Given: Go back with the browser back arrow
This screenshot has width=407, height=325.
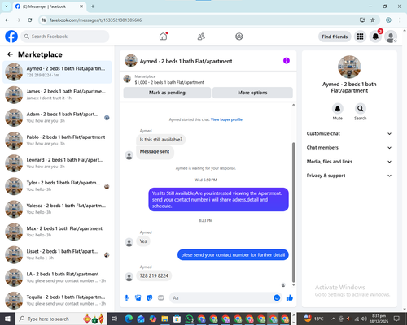Looking at the screenshot, I should (x=7, y=20).
